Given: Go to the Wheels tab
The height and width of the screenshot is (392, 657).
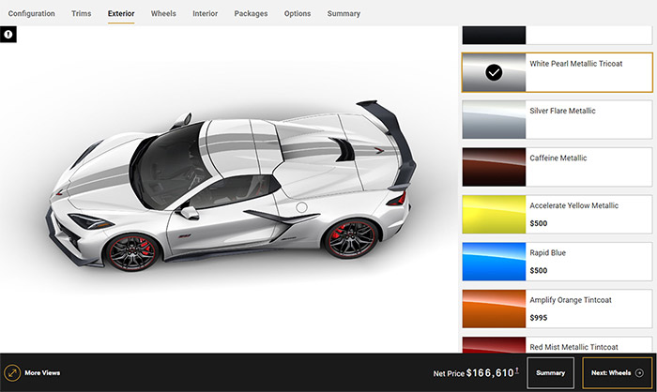Looking at the screenshot, I should click(163, 14).
